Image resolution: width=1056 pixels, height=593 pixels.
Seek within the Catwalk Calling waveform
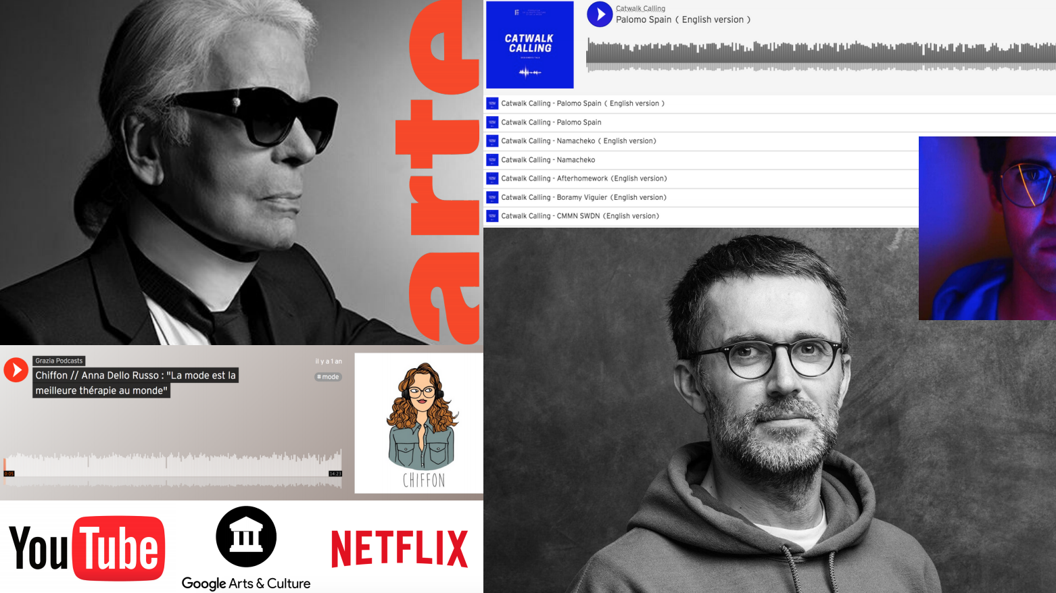click(x=821, y=55)
